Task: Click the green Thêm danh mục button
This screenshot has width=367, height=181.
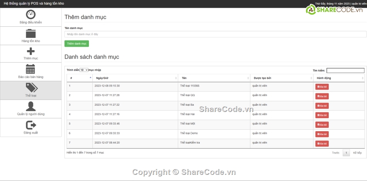Action: (76, 44)
